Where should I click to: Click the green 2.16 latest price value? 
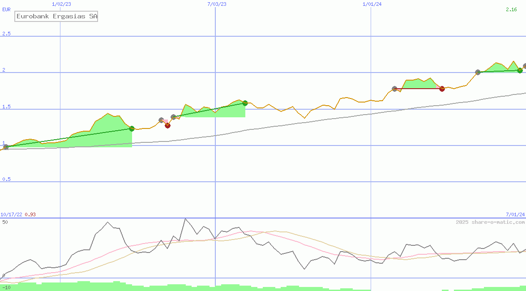coord(511,9)
